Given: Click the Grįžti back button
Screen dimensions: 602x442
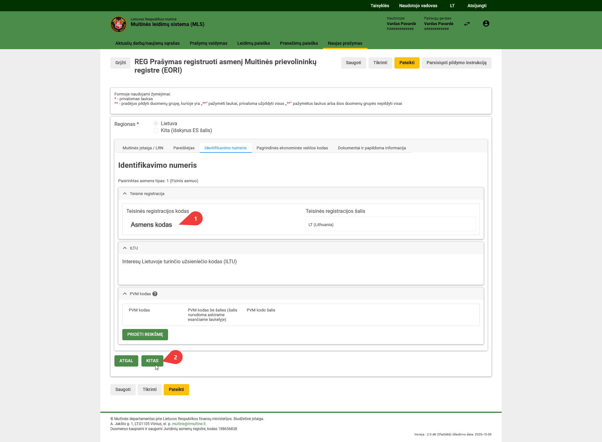Looking at the screenshot, I should click(x=120, y=63).
